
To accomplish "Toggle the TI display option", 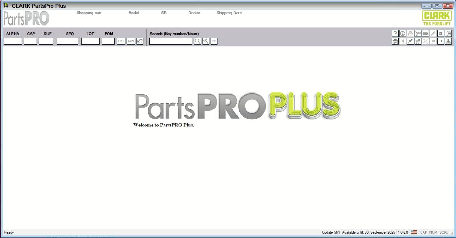I will click(x=440, y=41).
